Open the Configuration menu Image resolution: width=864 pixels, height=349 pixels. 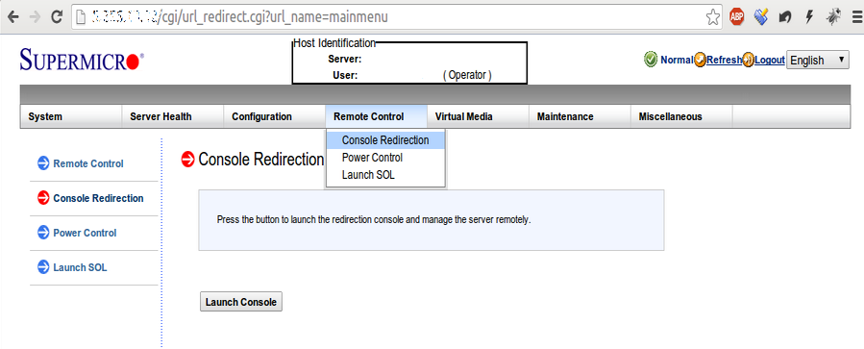click(275, 117)
